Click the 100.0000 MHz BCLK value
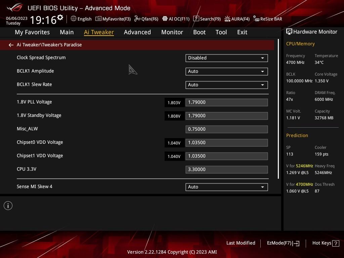The width and height of the screenshot is (344, 258). [299, 81]
